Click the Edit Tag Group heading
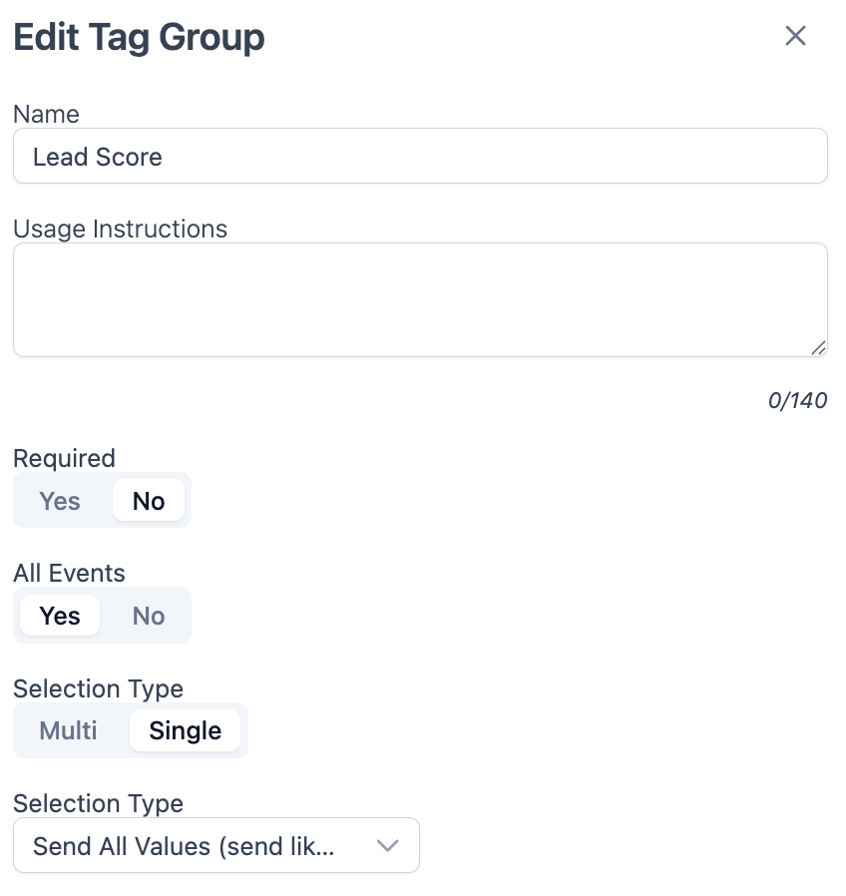Image resolution: width=846 pixels, height=896 pixels. click(139, 38)
